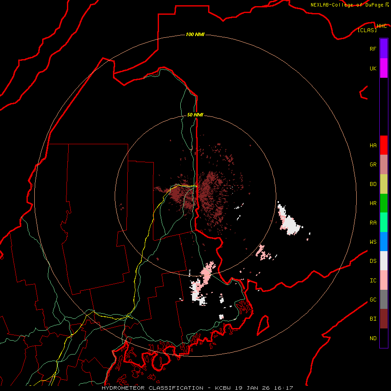This screenshot has height=391, width=391.
Task: Click the HA legend label
Action: [x=373, y=146]
